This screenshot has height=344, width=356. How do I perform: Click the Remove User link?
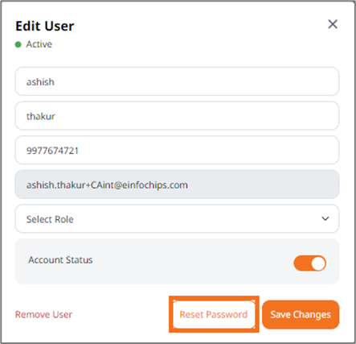tap(43, 314)
